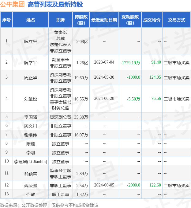
Task: Select the name 谢维伟
Action: tap(31, 135)
